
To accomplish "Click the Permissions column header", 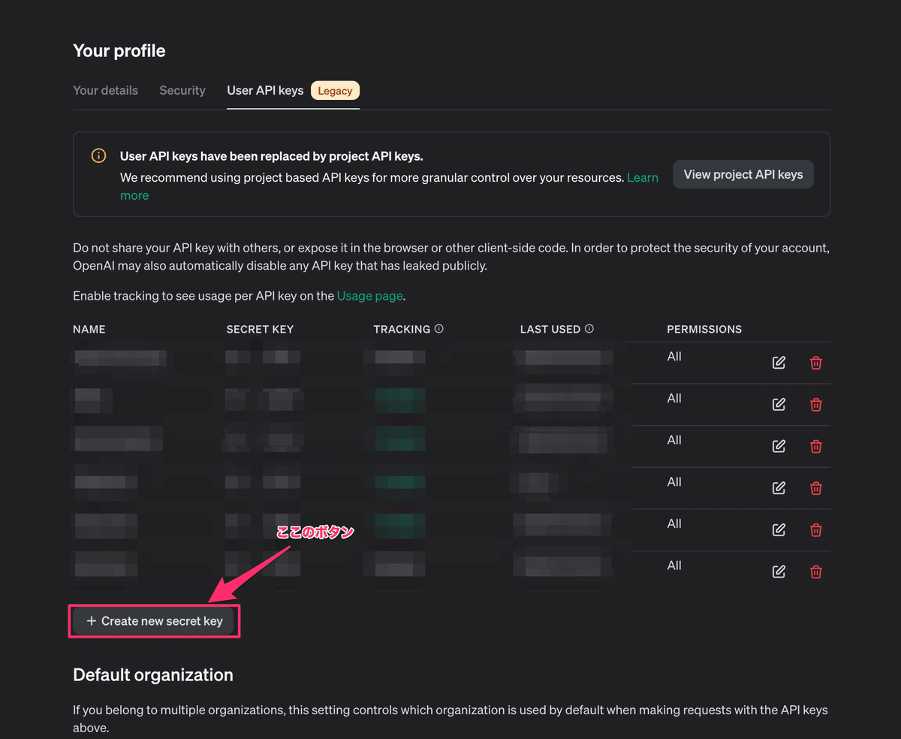I will (704, 329).
